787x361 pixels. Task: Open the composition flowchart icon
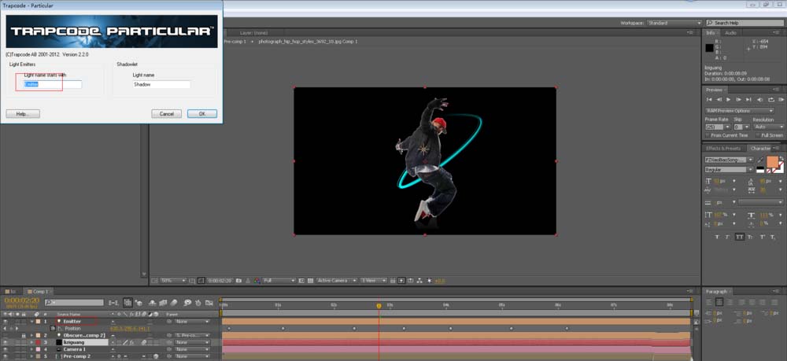[x=419, y=281]
